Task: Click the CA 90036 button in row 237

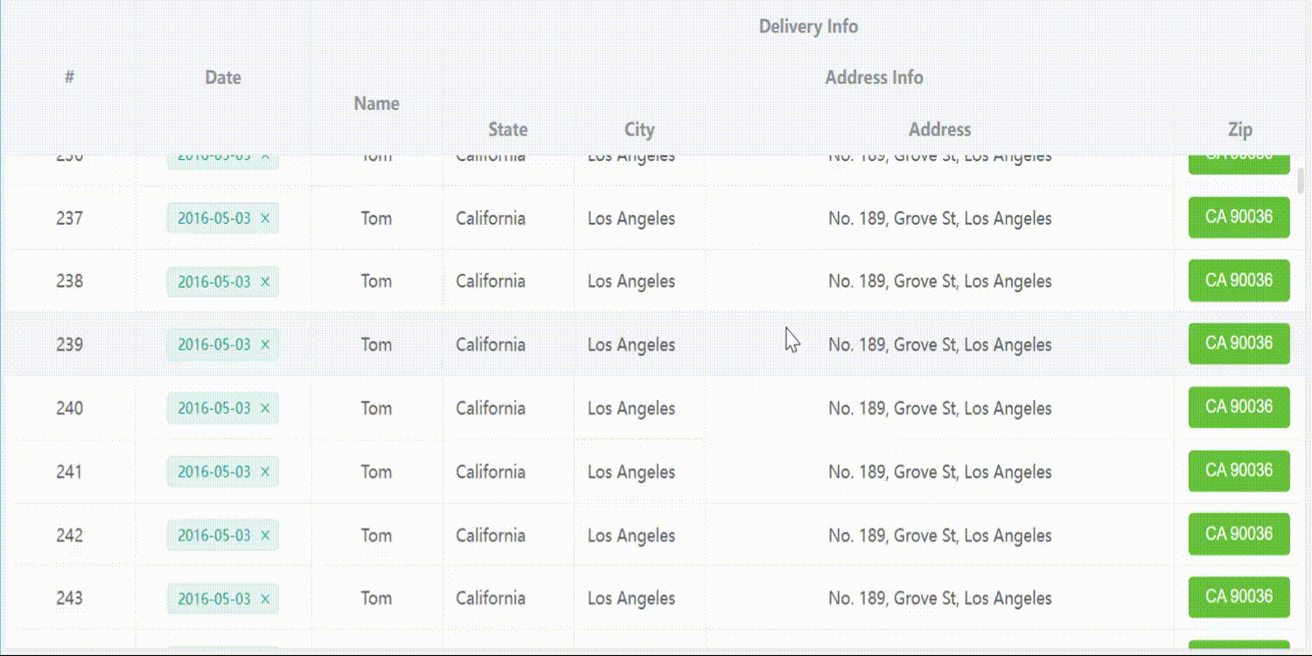Action: (x=1239, y=217)
